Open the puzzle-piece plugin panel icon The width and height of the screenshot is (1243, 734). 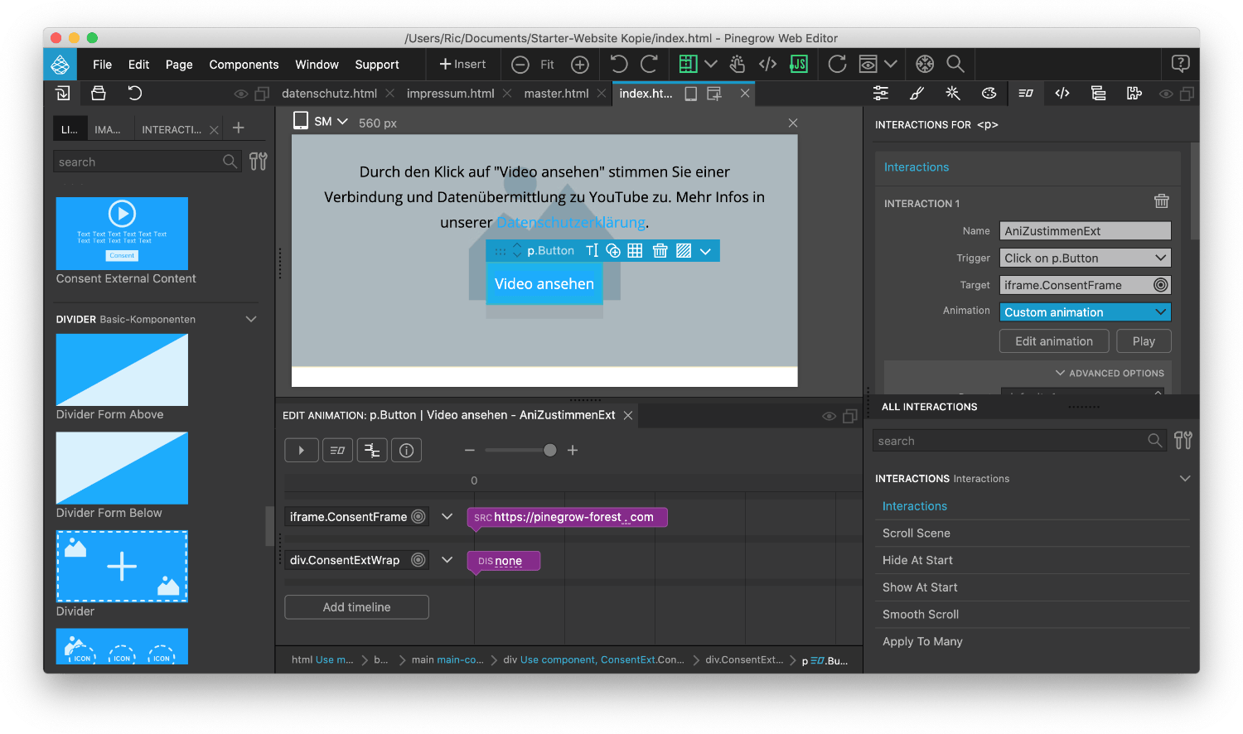coord(1134,94)
